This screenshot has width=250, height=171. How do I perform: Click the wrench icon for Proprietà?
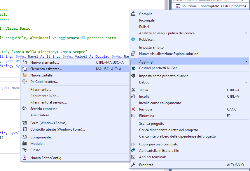coord(133,165)
